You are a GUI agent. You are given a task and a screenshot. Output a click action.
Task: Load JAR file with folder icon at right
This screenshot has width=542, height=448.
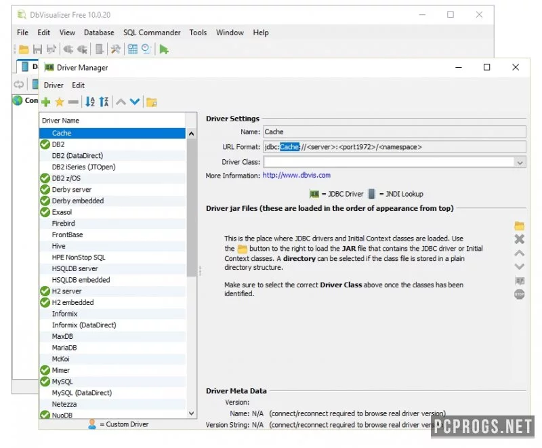[519, 226]
